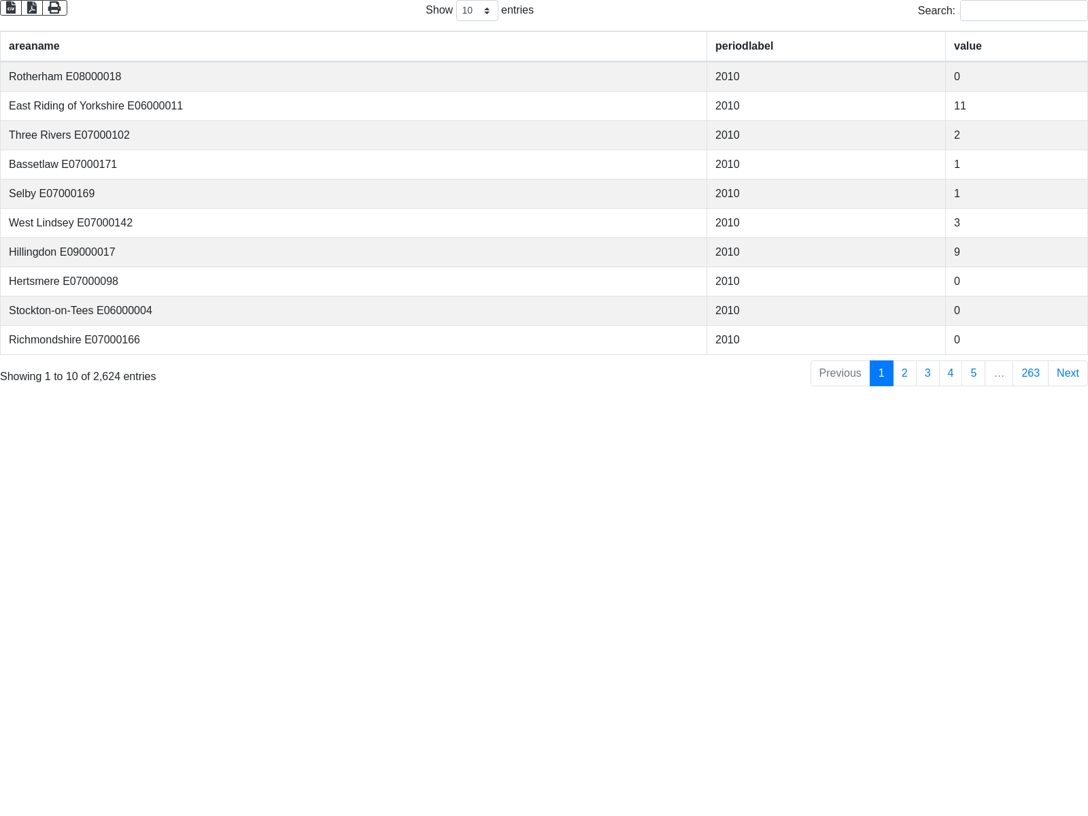Image resolution: width=1088 pixels, height=816 pixels.
Task: Click the Stockton-on-Tees E06000004 cell
Action: coord(80,311)
